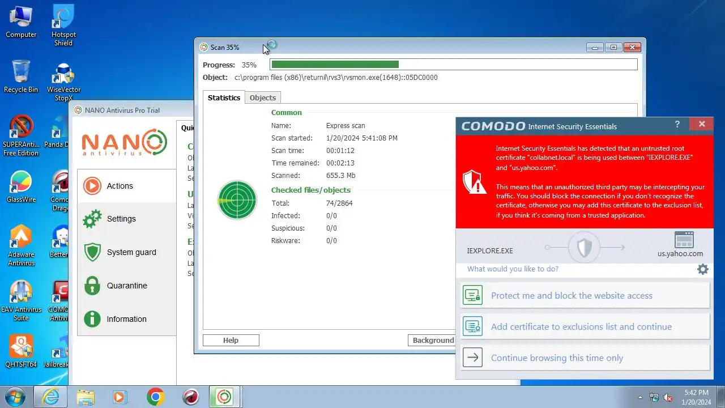Image resolution: width=725 pixels, height=408 pixels.
Task: Click the green radar scanning icon
Action: pyautogui.click(x=237, y=200)
